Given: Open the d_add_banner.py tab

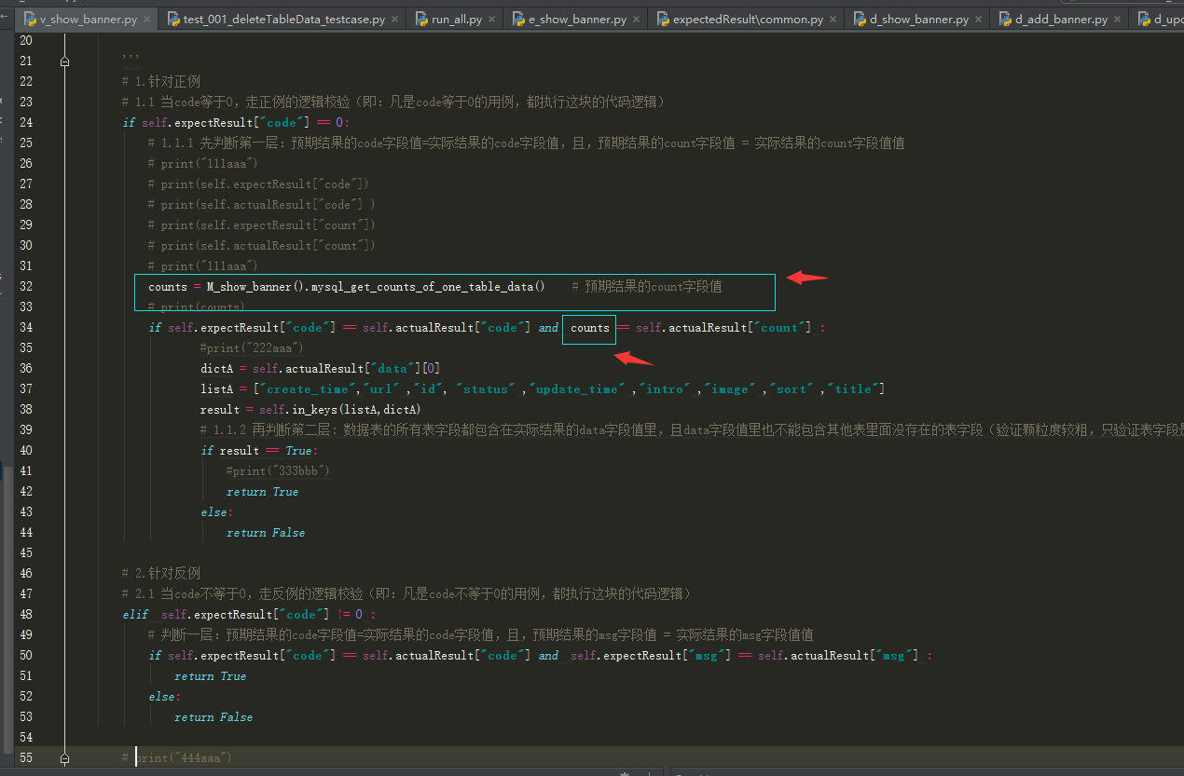Looking at the screenshot, I should pos(1061,19).
